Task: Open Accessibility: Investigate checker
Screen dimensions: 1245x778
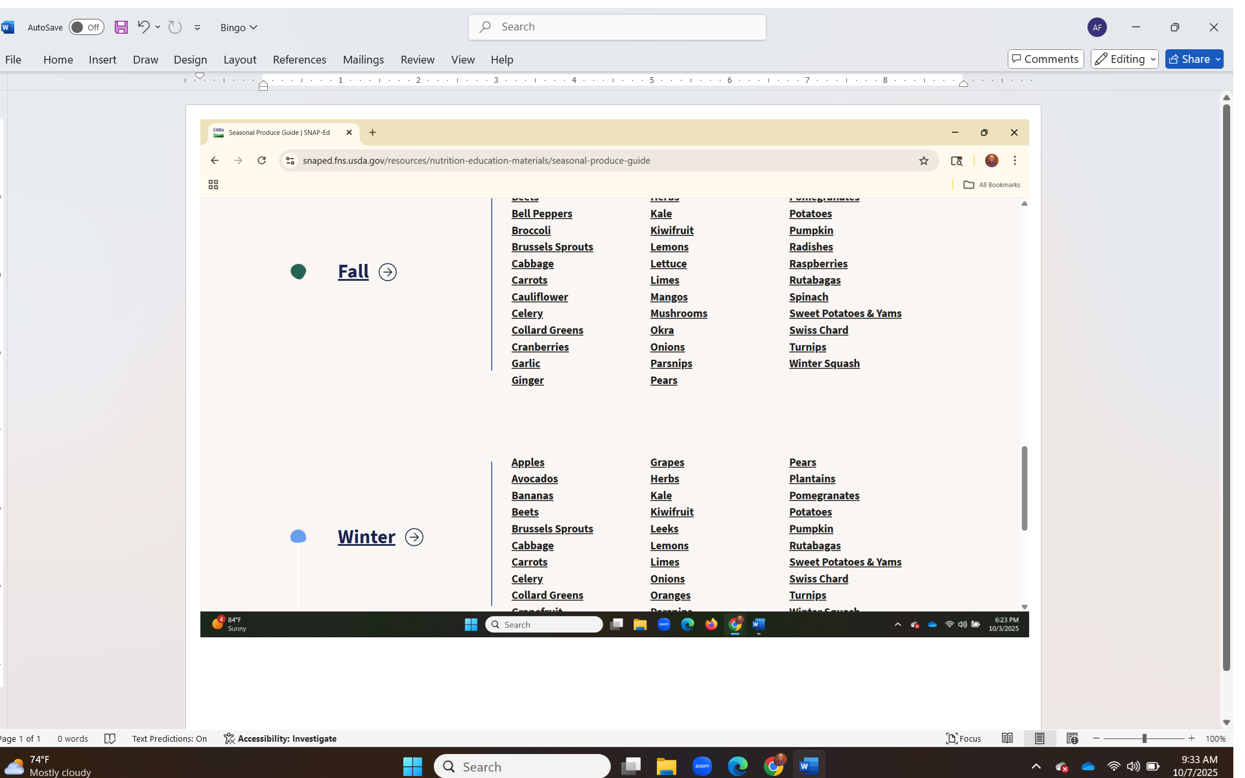Action: [280, 738]
